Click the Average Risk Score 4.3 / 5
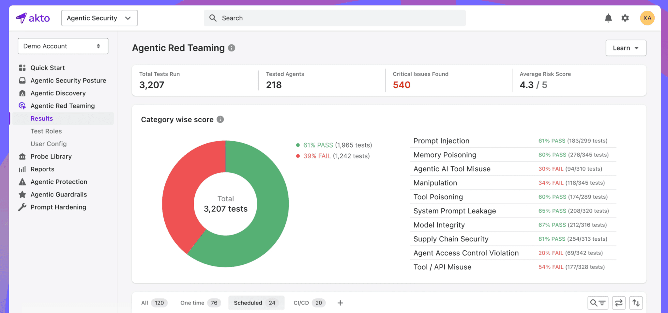Image resolution: width=668 pixels, height=313 pixels. click(533, 85)
